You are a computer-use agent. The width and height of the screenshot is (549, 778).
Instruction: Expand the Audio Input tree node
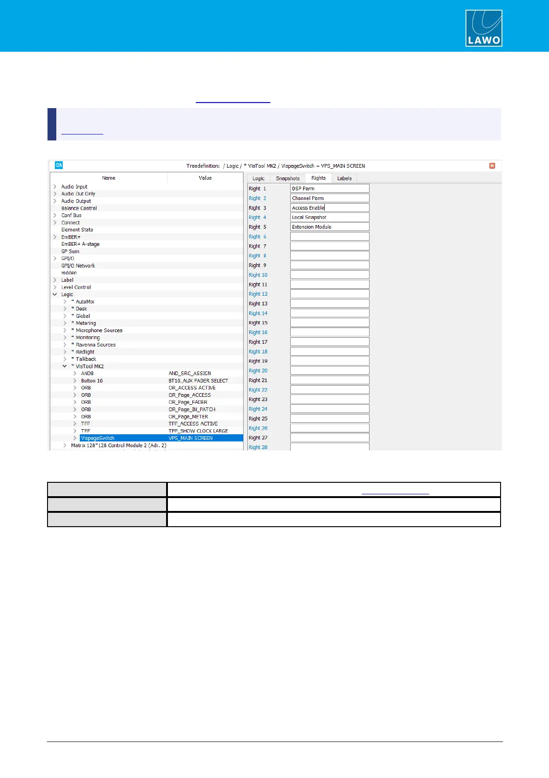55,187
